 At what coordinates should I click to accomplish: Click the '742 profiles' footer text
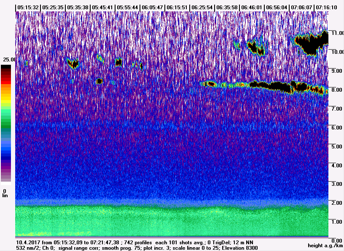[138, 243]
